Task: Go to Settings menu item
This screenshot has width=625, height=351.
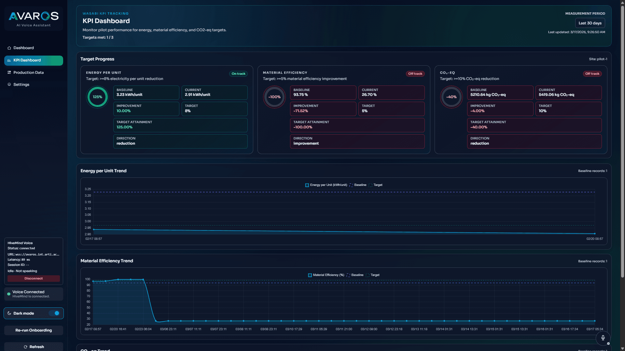Action: (x=21, y=84)
